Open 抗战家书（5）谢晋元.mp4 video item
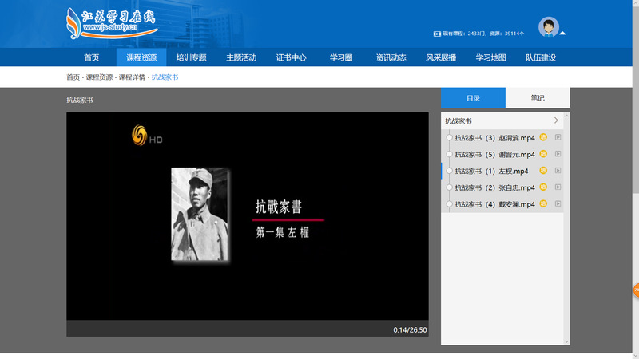 (494, 154)
